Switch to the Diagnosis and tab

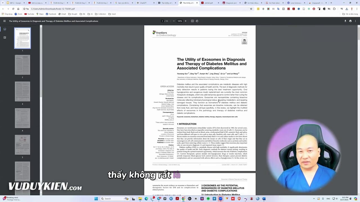[x=232, y=3]
